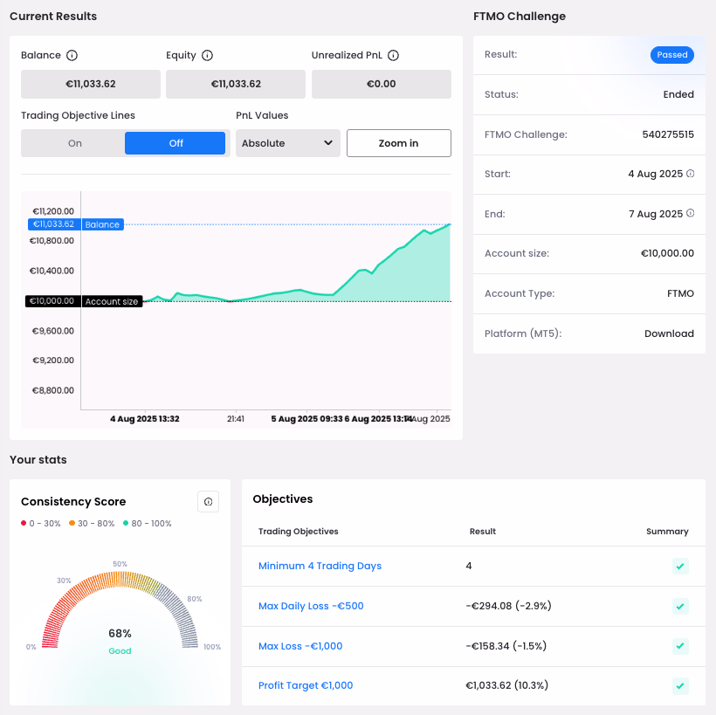
Task: Open the Profit Target €1,000 objective
Action: pos(306,686)
